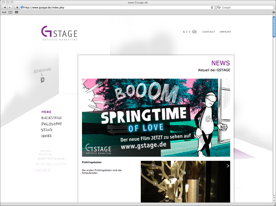This screenshot has width=276, height=206.
Task: Open STILLS in the side menu
Action: [47, 130]
